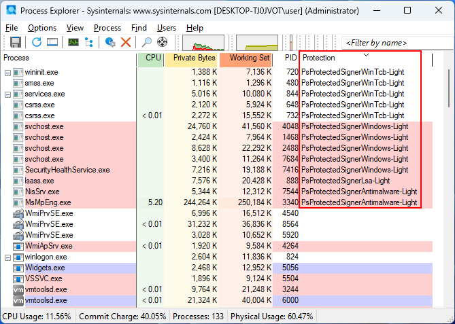Click the Show Process Tree icon
Screen dimensions: 455x324
click(x=88, y=43)
